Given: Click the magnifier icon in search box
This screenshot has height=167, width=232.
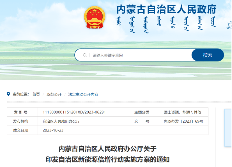Looking at the screenshot, I should tap(85, 55).
